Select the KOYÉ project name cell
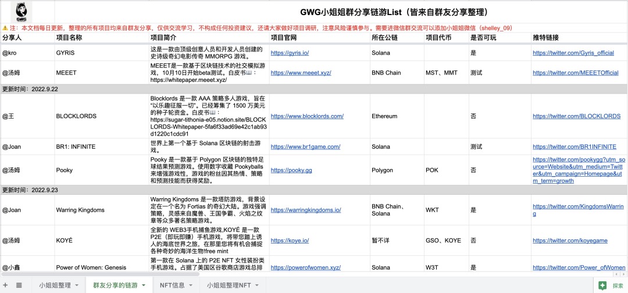 [x=101, y=241]
